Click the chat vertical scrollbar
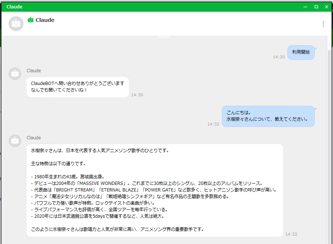The image size is (333, 244). (329, 147)
